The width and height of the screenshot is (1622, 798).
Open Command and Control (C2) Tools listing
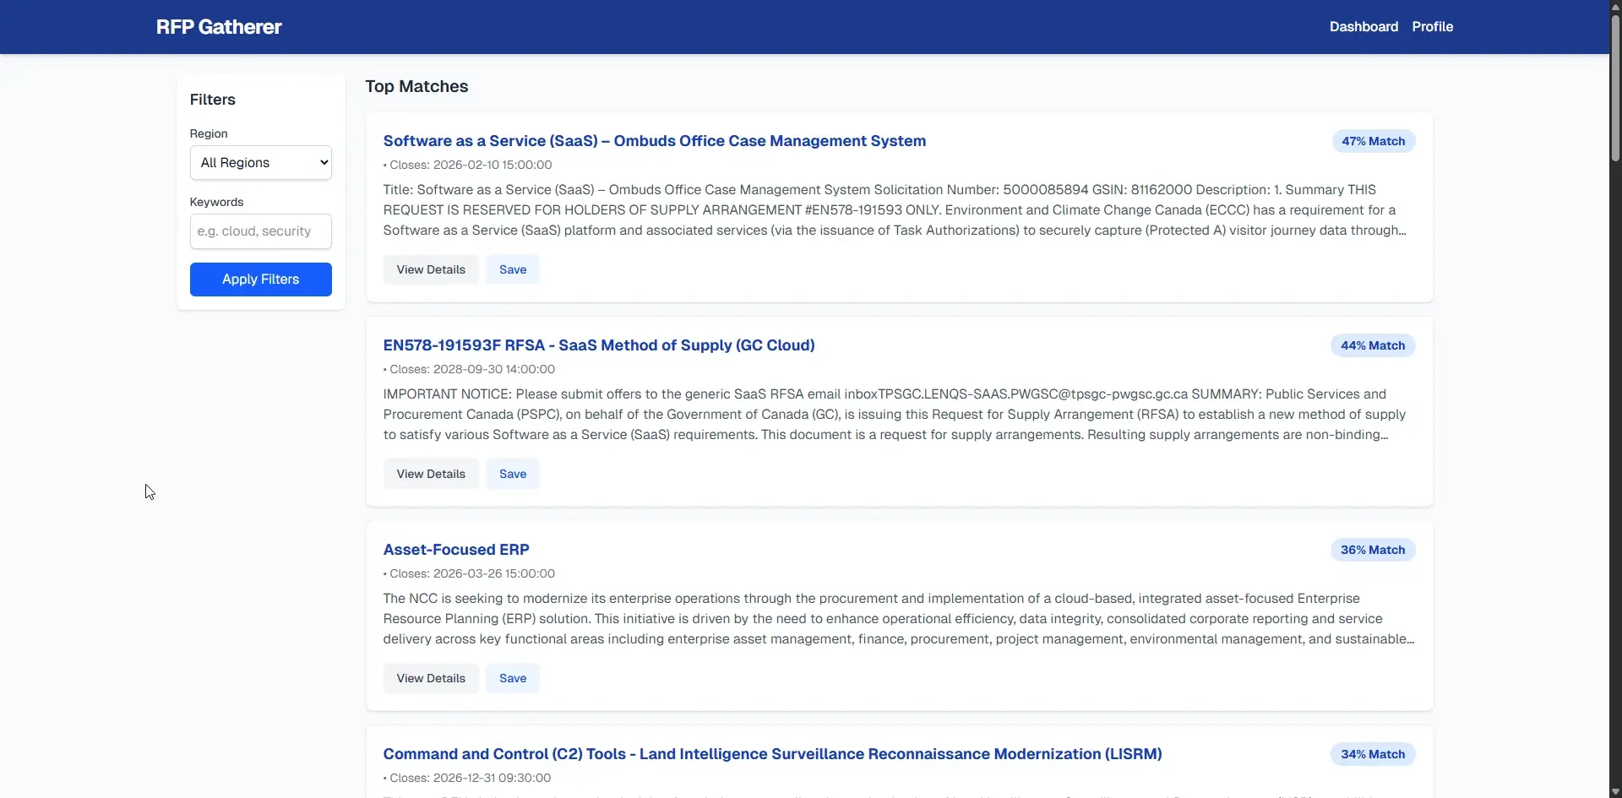(771, 754)
